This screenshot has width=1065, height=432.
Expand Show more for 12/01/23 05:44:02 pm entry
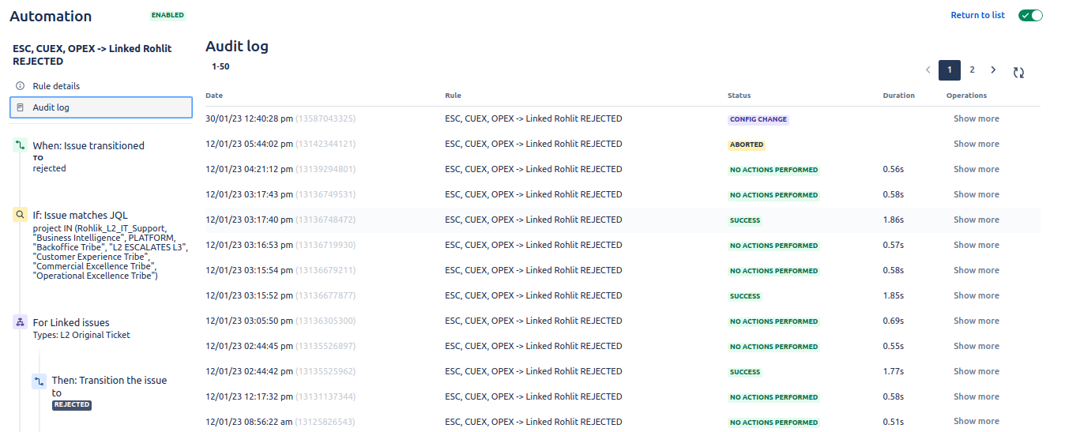point(976,144)
